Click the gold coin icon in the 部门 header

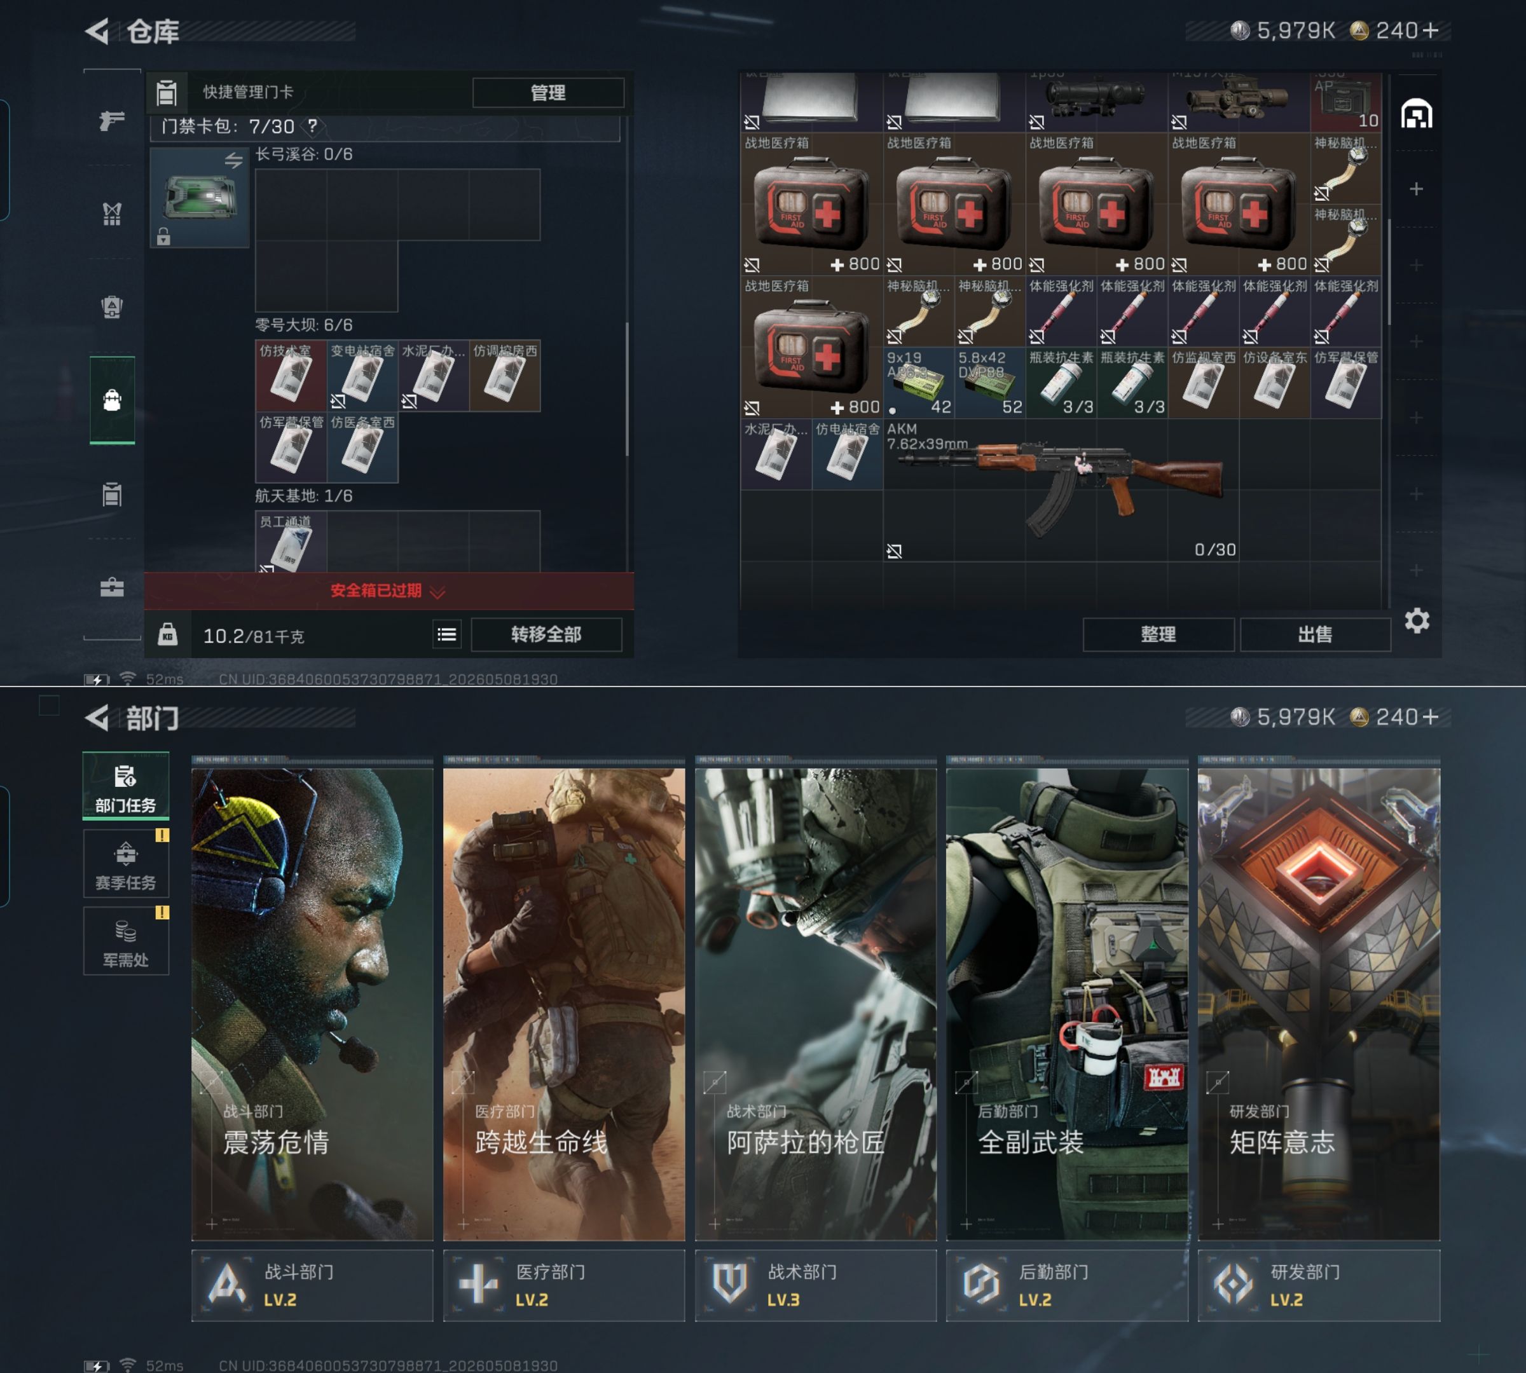pyautogui.click(x=1359, y=716)
